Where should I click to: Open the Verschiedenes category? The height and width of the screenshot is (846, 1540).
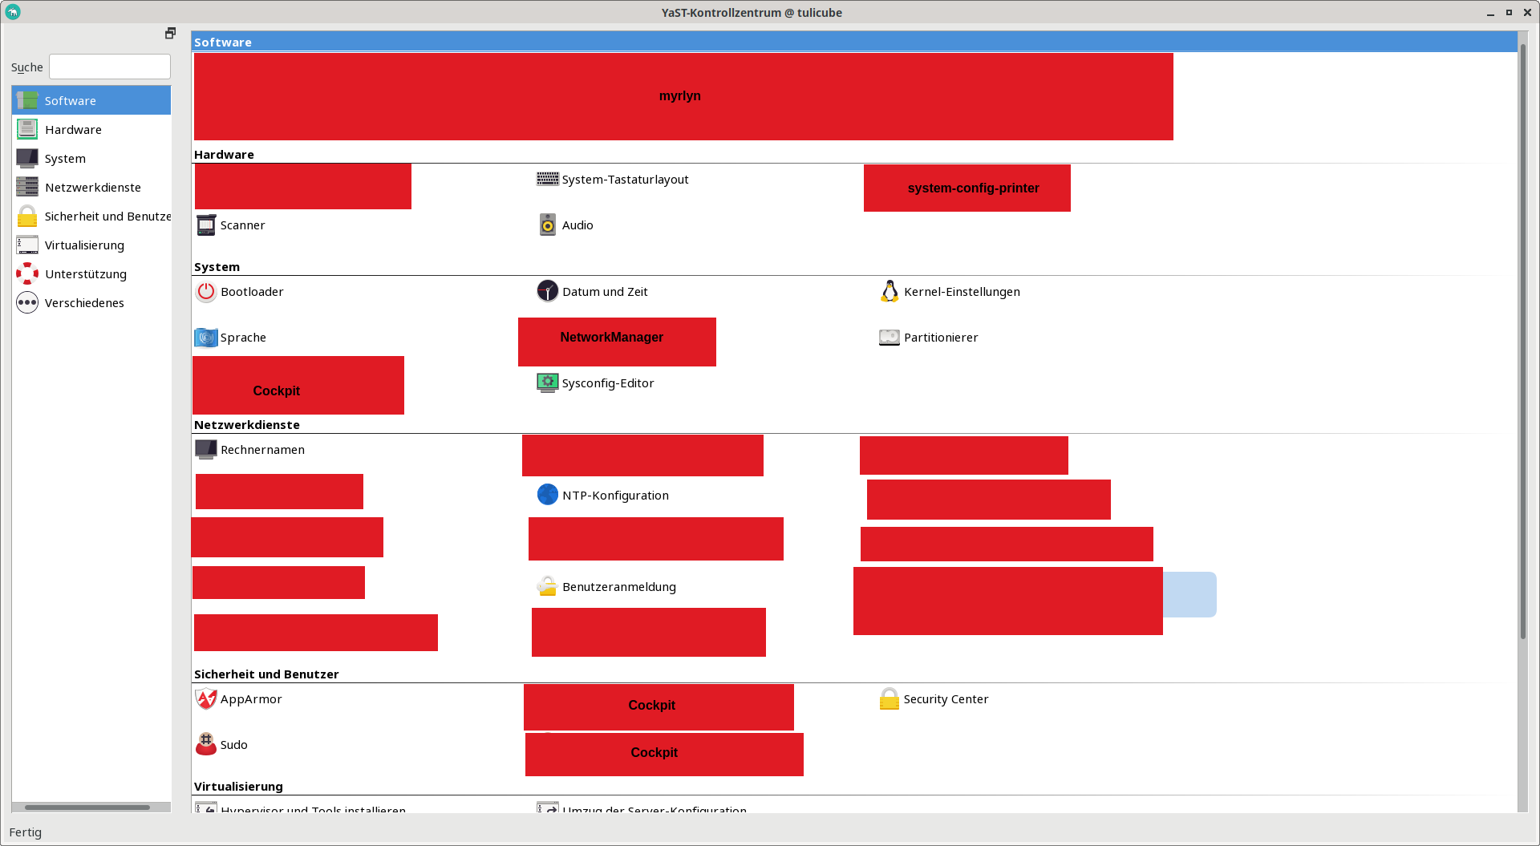tap(91, 302)
